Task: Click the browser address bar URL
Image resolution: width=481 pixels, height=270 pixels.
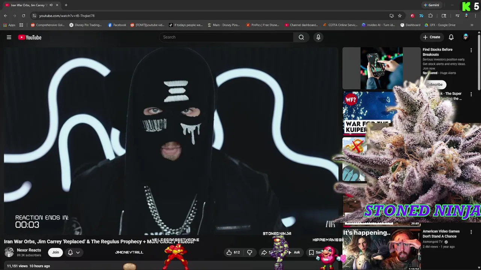Action: 67,16
